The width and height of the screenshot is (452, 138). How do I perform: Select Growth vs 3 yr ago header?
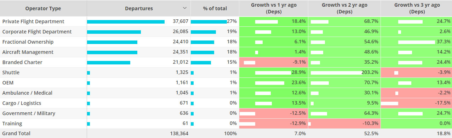pyautogui.click(x=417, y=8)
